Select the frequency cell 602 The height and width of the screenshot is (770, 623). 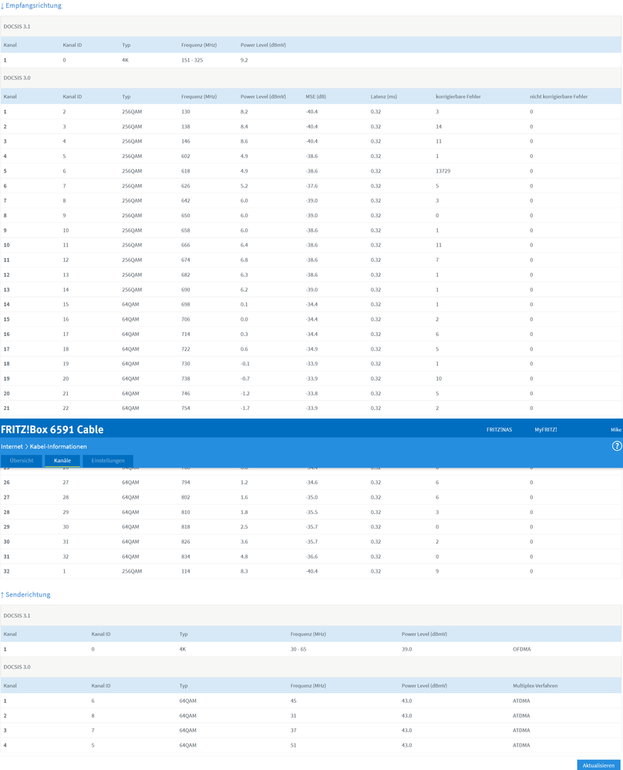click(185, 156)
